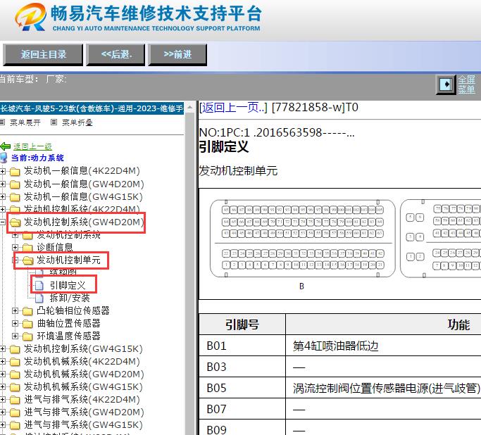Expand the 发动机机械系统(4K22D4M) node

point(3,361)
